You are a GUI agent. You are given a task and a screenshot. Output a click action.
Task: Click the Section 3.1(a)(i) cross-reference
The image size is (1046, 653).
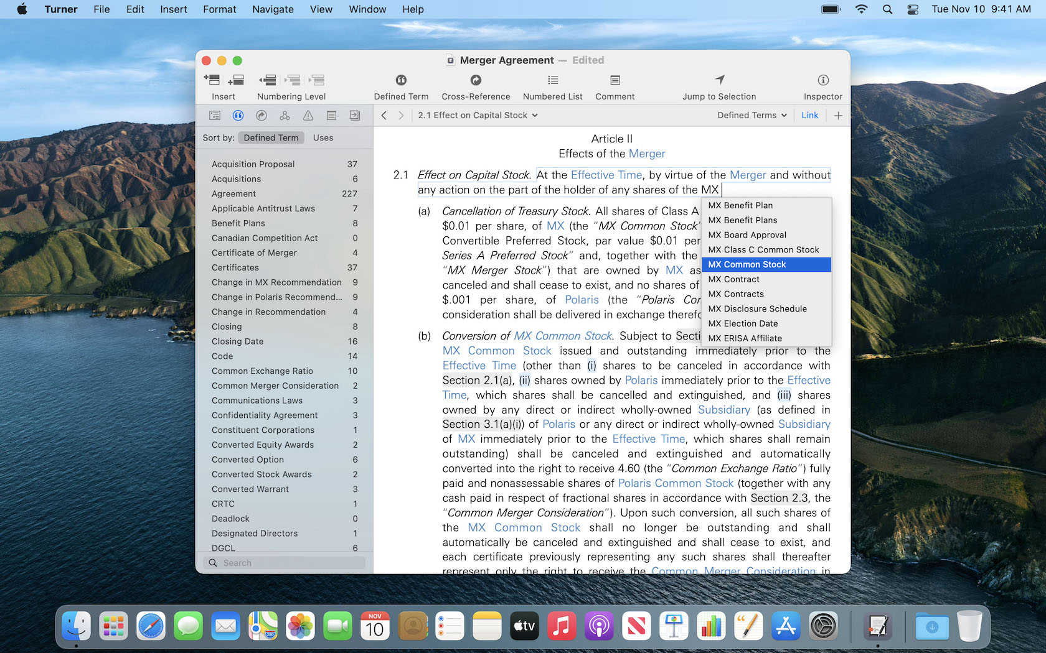[483, 424]
